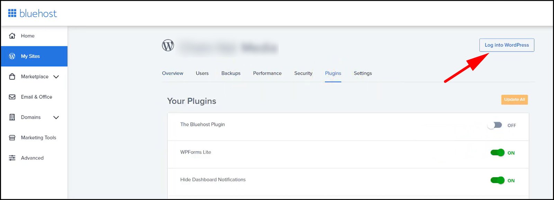Click the orange Update All button

click(514, 100)
